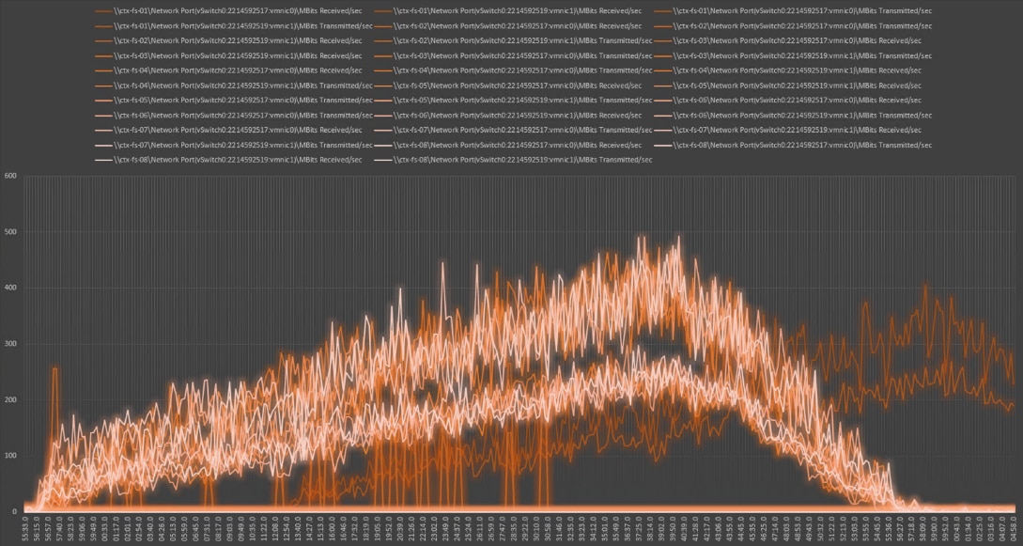Select legend entry ctx-fs-01 vmnic1 MBits Received/sec

508,11
